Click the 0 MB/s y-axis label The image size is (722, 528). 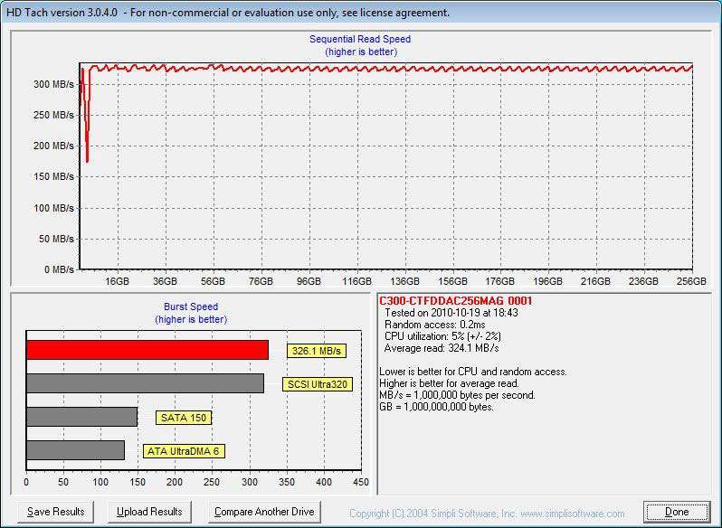tap(59, 269)
